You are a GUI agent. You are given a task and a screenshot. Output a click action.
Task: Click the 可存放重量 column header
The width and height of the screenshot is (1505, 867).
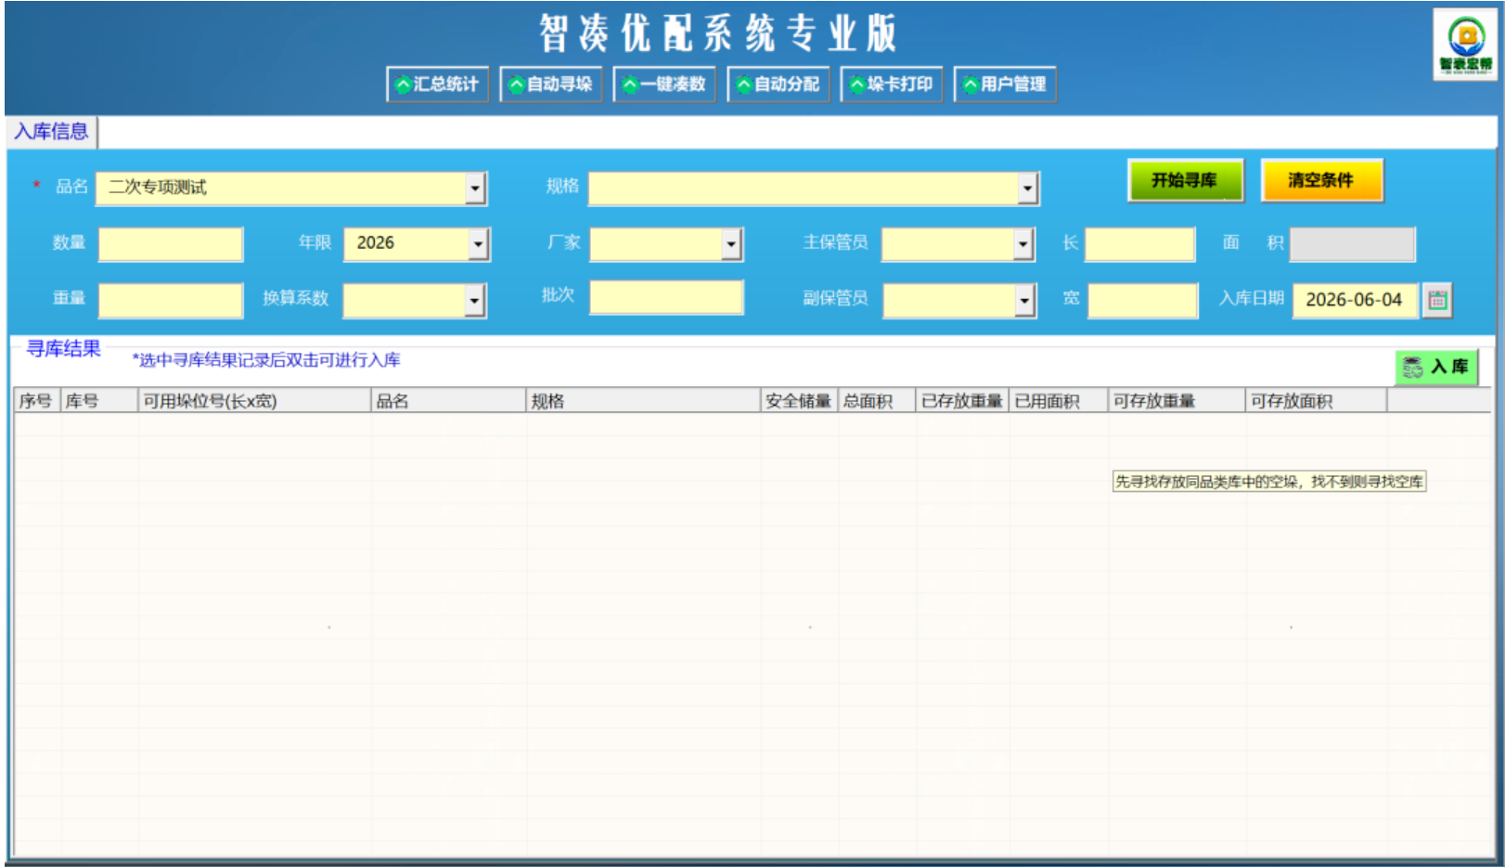[x=1177, y=401]
